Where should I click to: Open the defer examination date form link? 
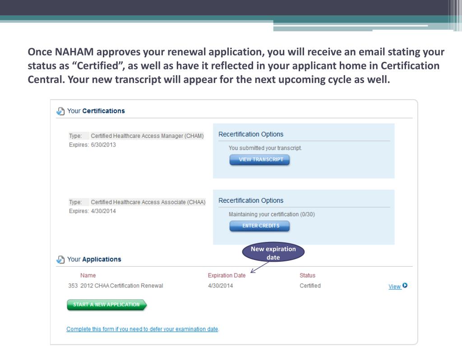pyautogui.click(x=143, y=329)
